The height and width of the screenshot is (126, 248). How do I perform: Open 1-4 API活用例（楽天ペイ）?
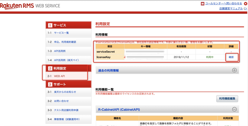(66, 60)
